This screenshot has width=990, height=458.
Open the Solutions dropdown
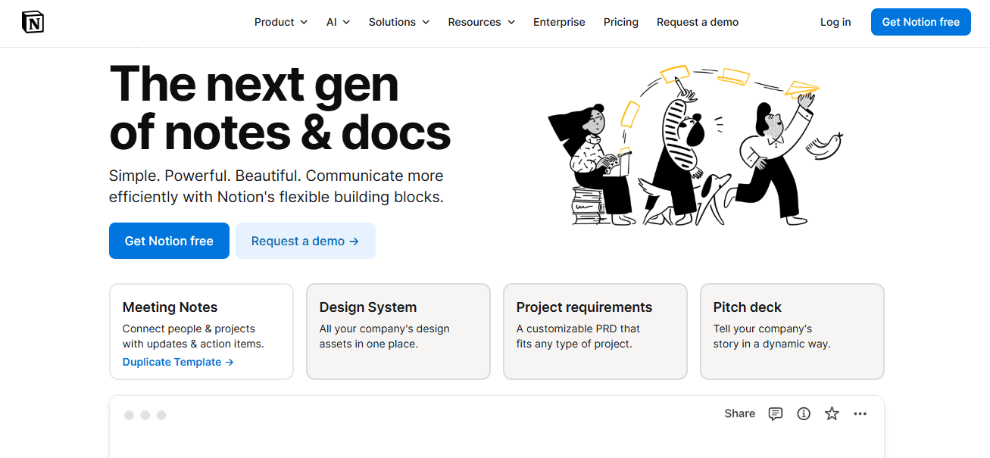(398, 22)
